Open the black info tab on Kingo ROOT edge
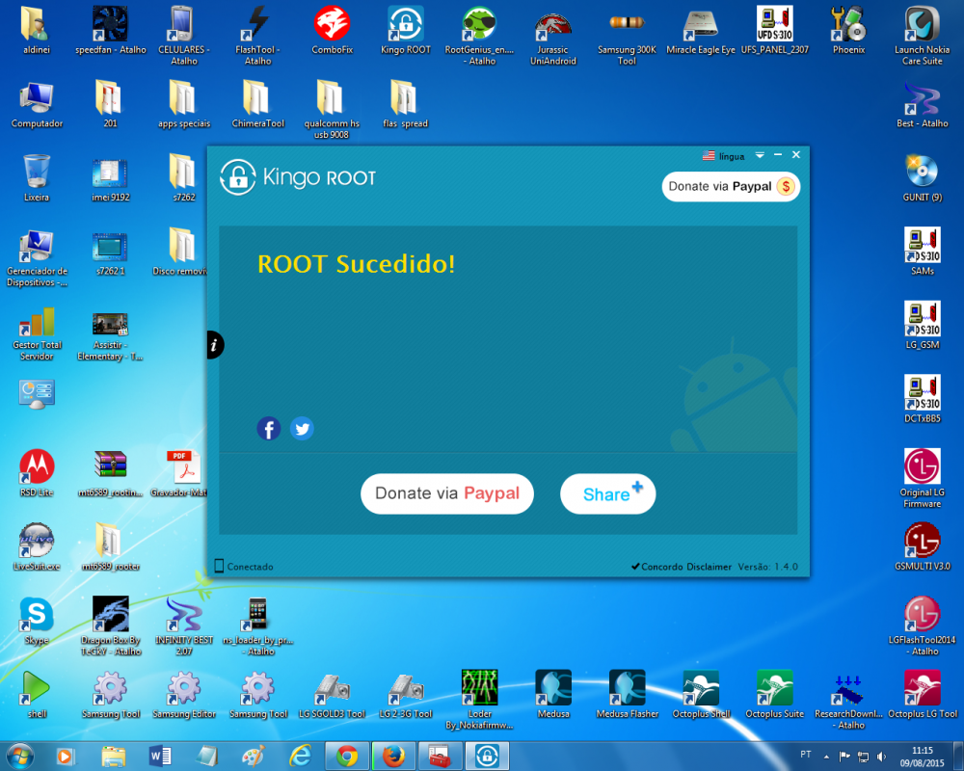964x771 pixels. 215,345
